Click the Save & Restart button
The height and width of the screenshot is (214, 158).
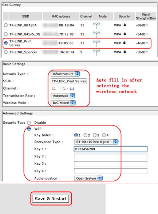51,199
